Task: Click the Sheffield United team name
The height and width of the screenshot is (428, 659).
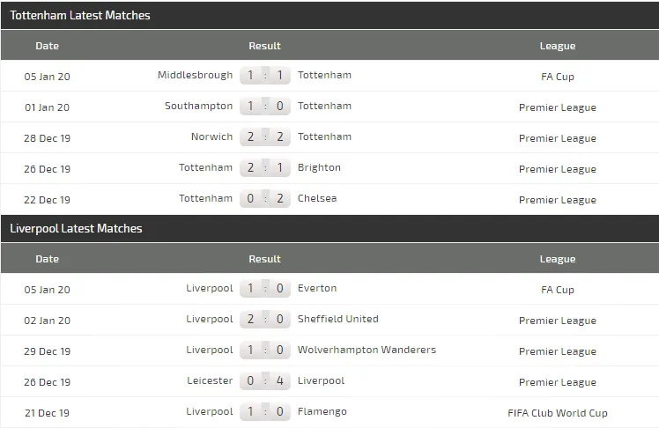Action: tap(338, 320)
